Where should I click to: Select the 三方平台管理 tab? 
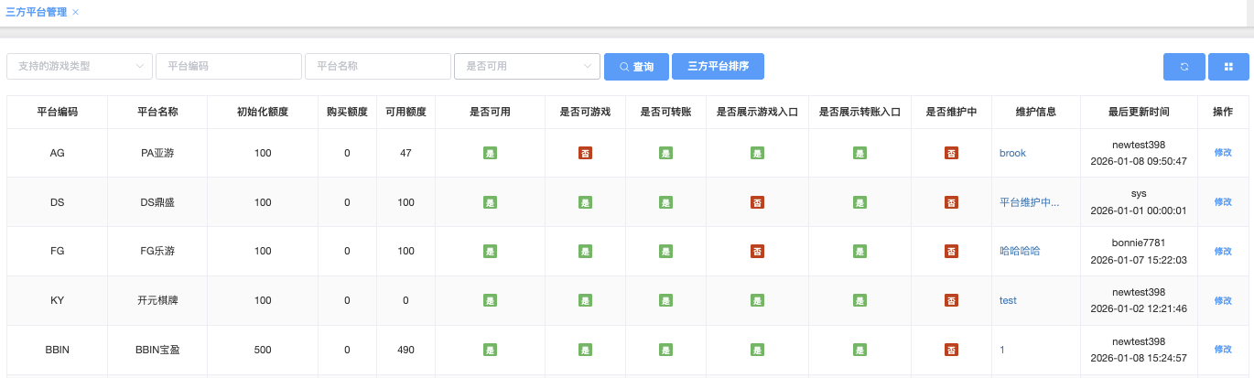(36, 12)
